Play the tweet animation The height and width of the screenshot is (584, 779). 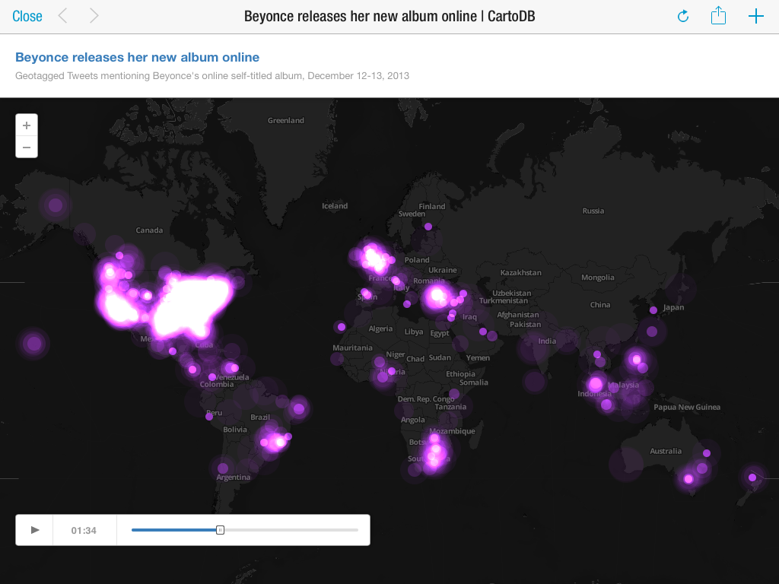click(x=35, y=530)
